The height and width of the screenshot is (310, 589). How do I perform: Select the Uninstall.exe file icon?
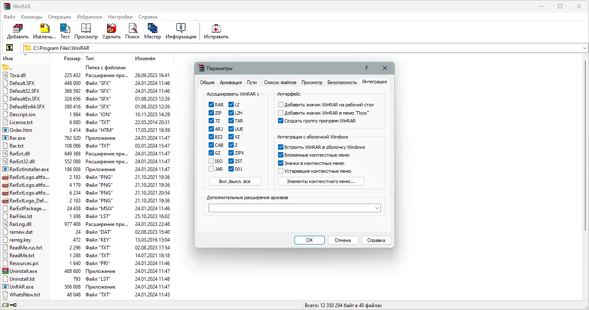[5, 271]
